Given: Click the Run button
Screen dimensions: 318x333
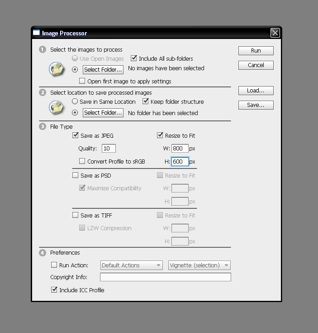Looking at the screenshot, I should tap(256, 51).
